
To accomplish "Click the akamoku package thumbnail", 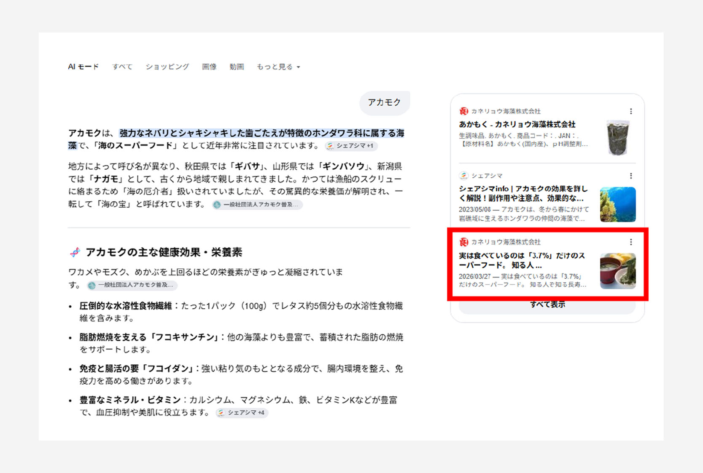I will coord(618,138).
